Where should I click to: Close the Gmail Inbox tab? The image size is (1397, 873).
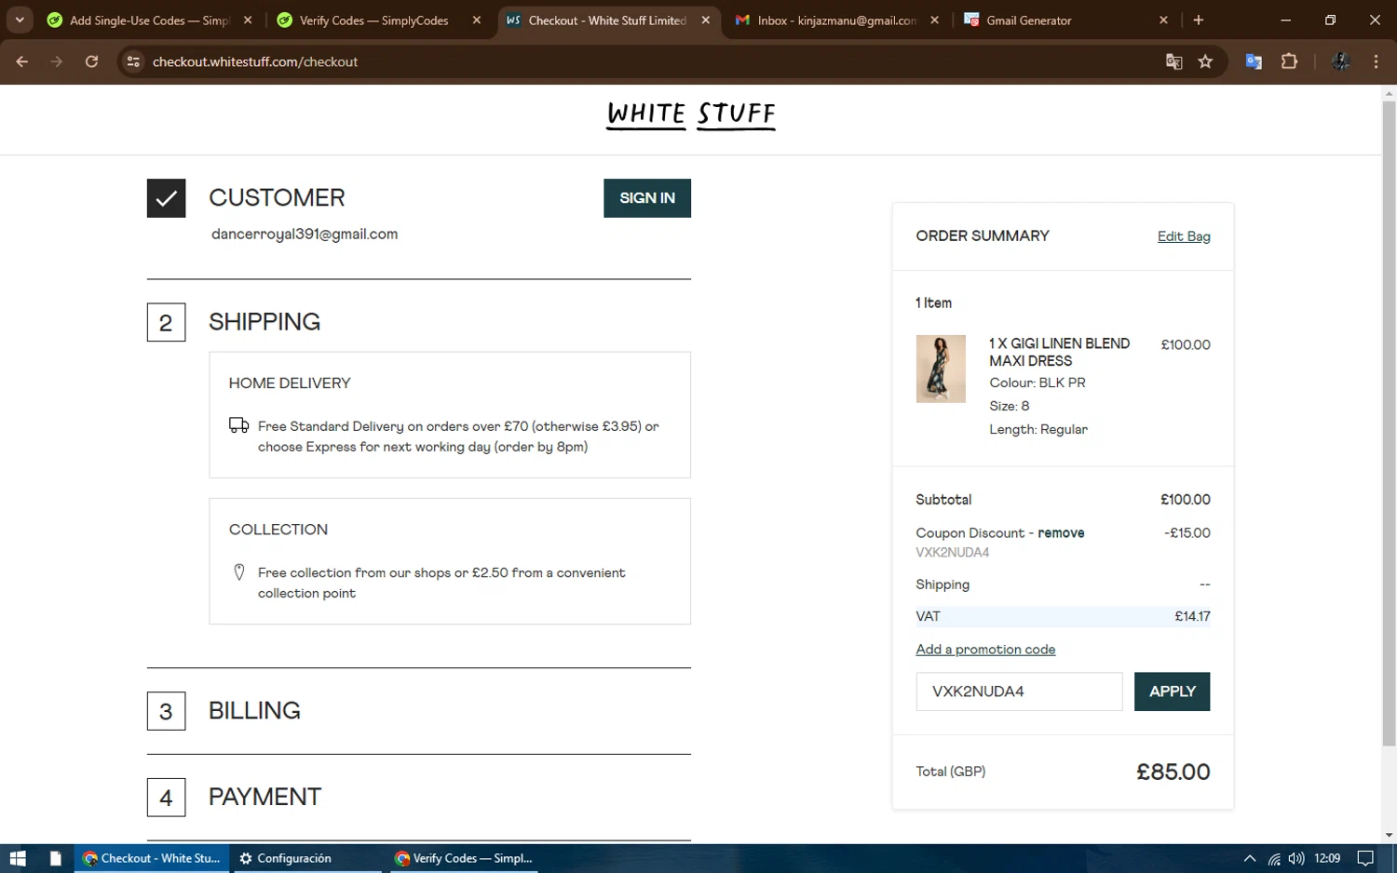click(x=934, y=20)
